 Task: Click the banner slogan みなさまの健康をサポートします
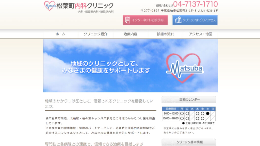pyautogui.click(x=106, y=70)
